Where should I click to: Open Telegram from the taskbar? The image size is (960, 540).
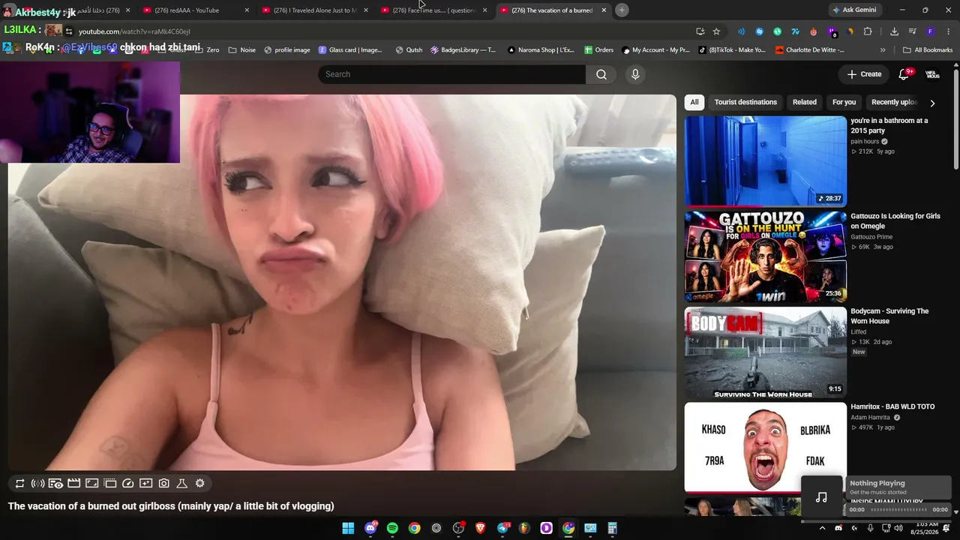(x=502, y=528)
